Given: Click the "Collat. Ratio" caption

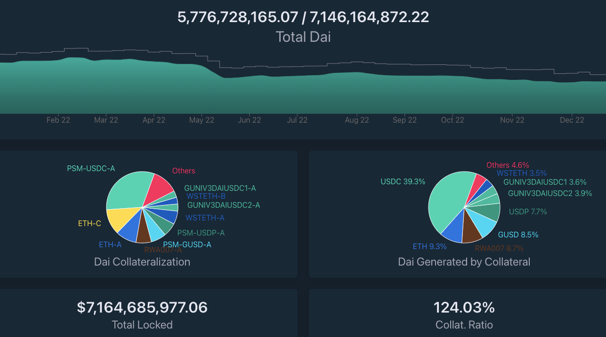Looking at the screenshot, I should (464, 325).
